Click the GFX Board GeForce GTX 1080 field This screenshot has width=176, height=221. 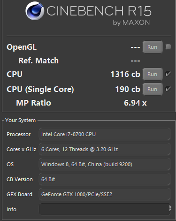[105, 194]
